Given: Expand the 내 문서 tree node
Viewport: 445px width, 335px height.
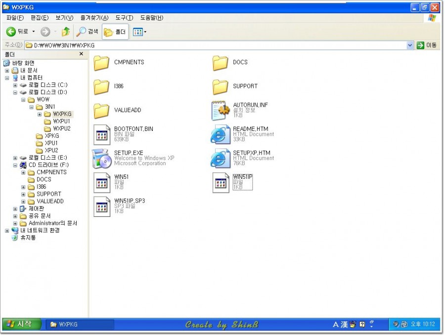Looking at the screenshot, I should coord(7,71).
